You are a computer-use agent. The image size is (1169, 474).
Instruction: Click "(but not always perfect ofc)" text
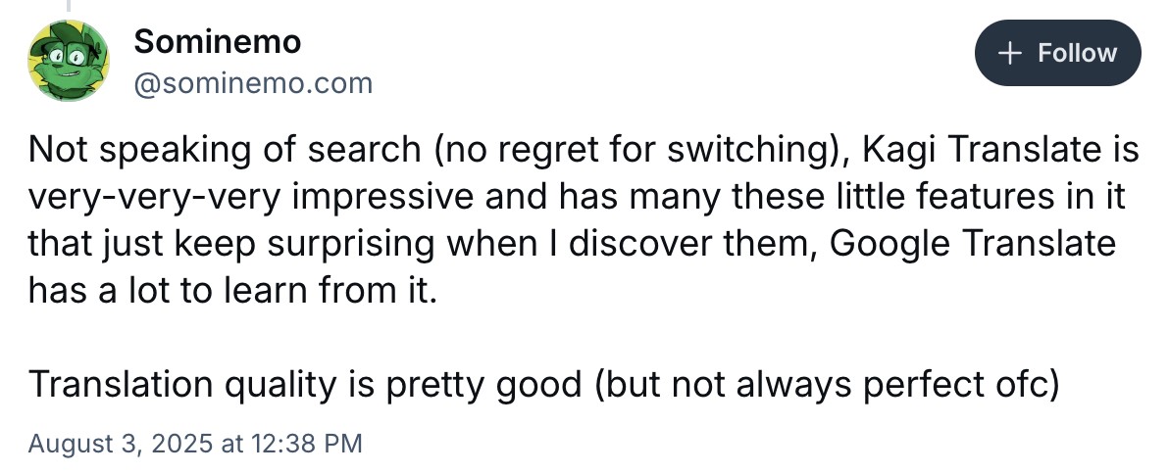pyautogui.click(x=825, y=385)
